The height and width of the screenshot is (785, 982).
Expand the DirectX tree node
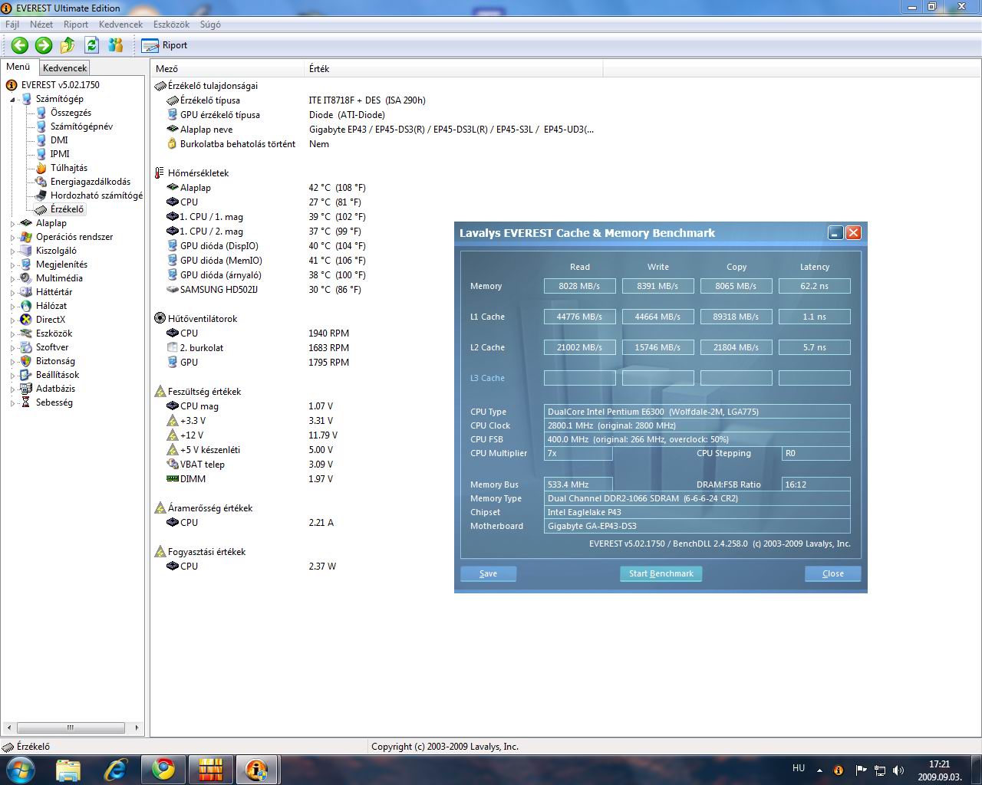(x=12, y=320)
